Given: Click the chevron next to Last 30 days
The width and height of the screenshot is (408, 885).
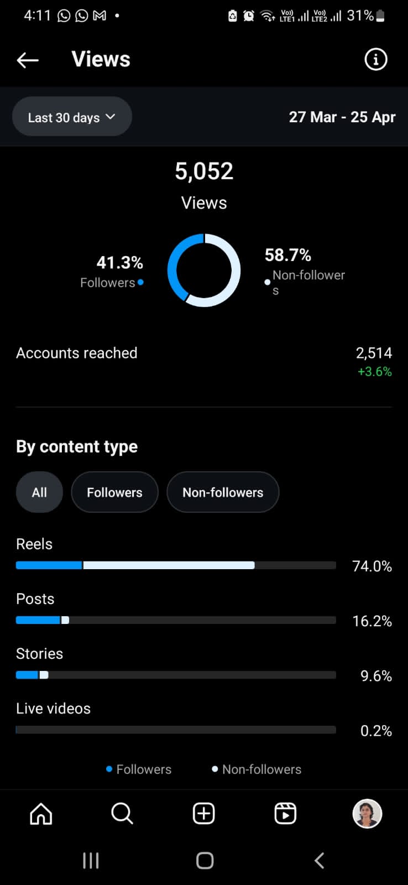Looking at the screenshot, I should click(110, 117).
